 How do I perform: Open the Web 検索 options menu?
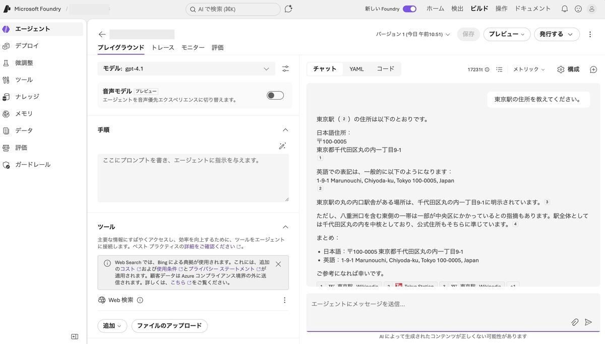coord(284,300)
